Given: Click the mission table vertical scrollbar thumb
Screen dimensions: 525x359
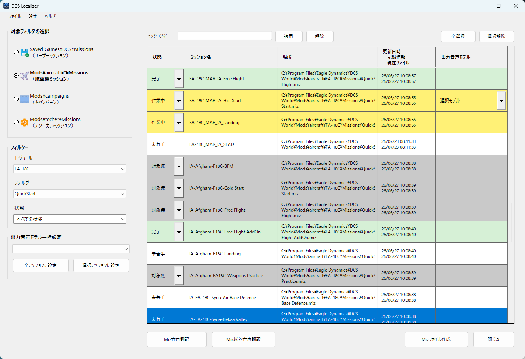Looking at the screenshot, I should click(511, 222).
